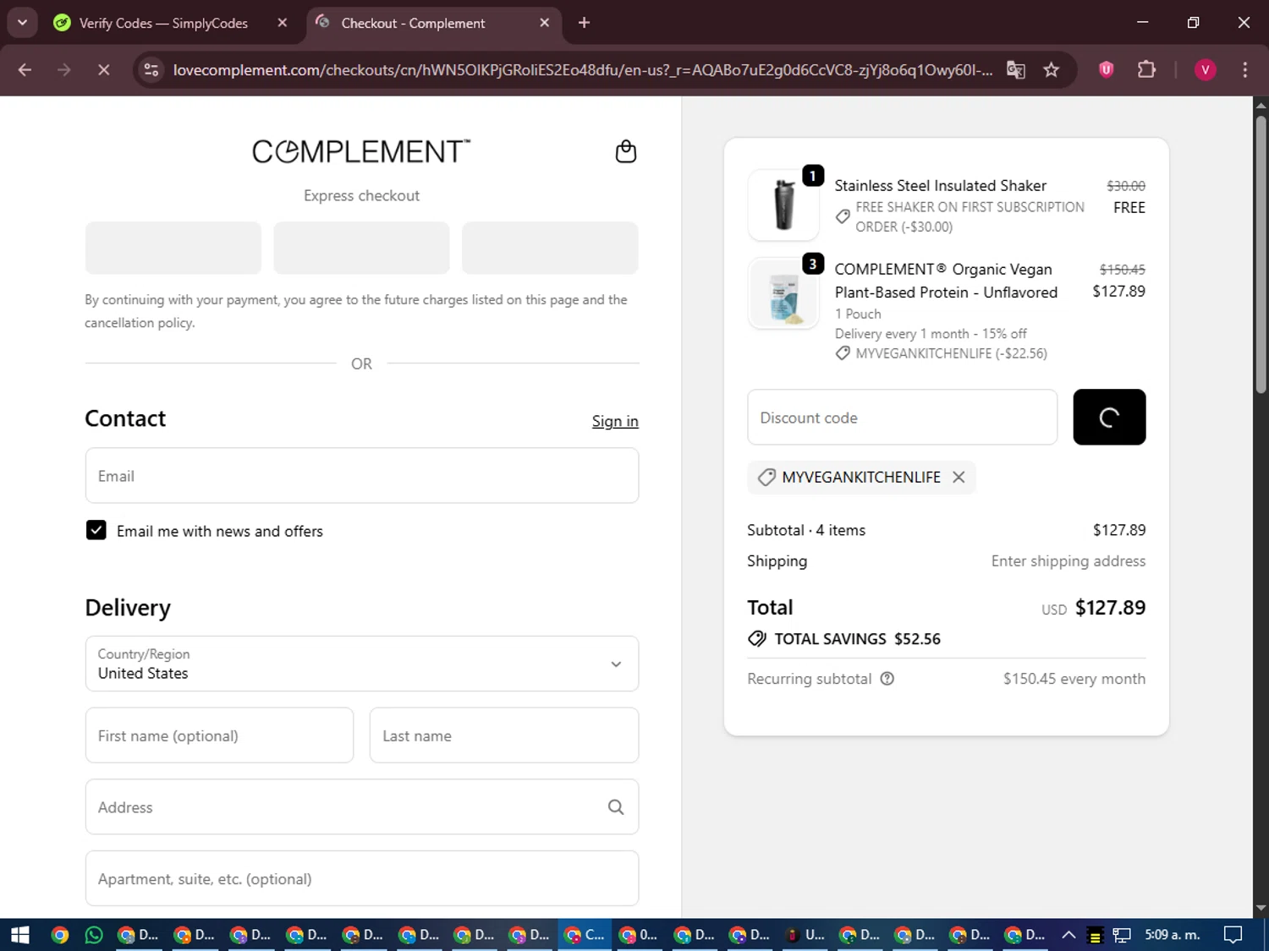Click the taskbar clock 5:09 a. m.
The width and height of the screenshot is (1269, 951).
tap(1173, 935)
